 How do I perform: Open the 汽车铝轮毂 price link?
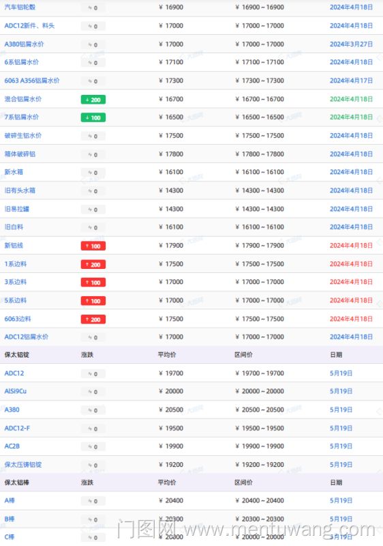tap(20, 8)
